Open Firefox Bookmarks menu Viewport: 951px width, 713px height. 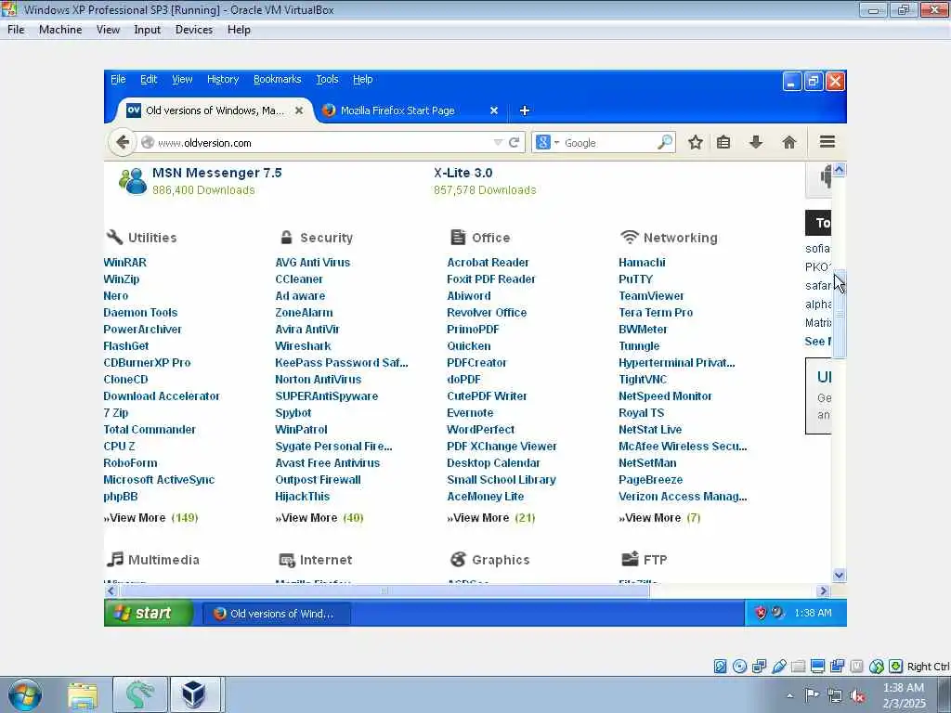pyautogui.click(x=277, y=80)
